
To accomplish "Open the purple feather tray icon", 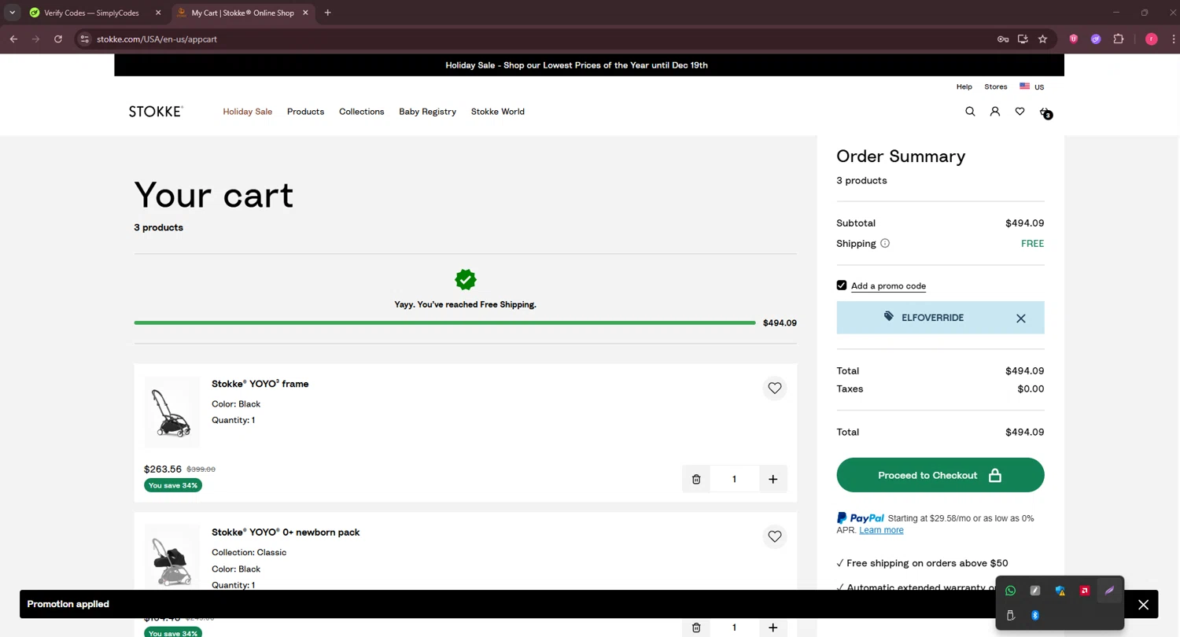I will [1109, 591].
